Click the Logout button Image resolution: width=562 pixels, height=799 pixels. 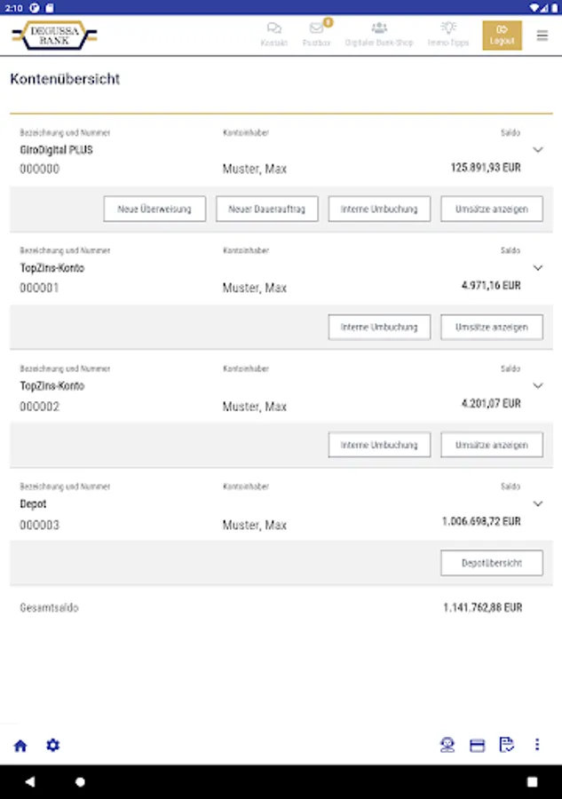tap(503, 36)
